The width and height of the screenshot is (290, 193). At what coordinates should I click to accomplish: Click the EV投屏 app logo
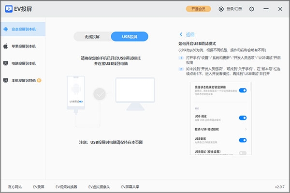point(9,9)
